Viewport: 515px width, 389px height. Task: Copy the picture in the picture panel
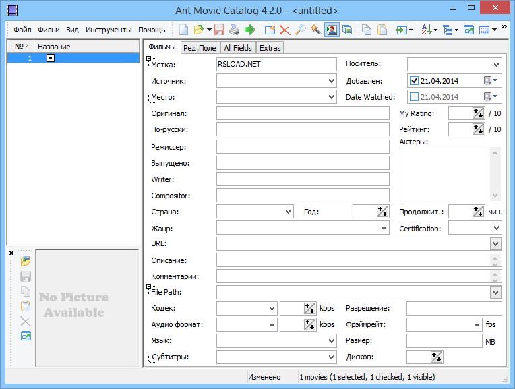pos(26,291)
